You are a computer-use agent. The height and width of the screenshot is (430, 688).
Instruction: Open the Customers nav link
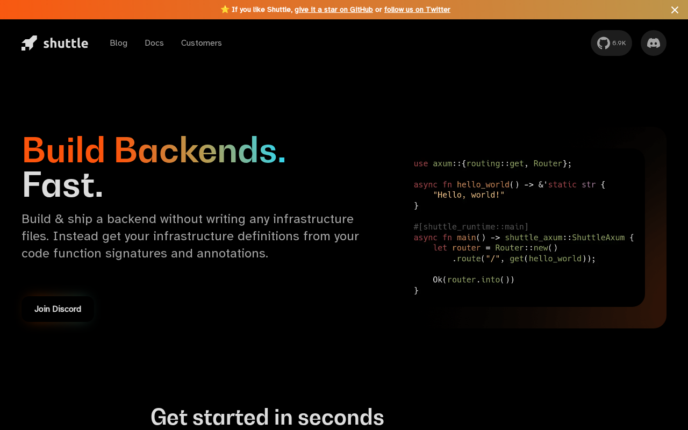[202, 43]
